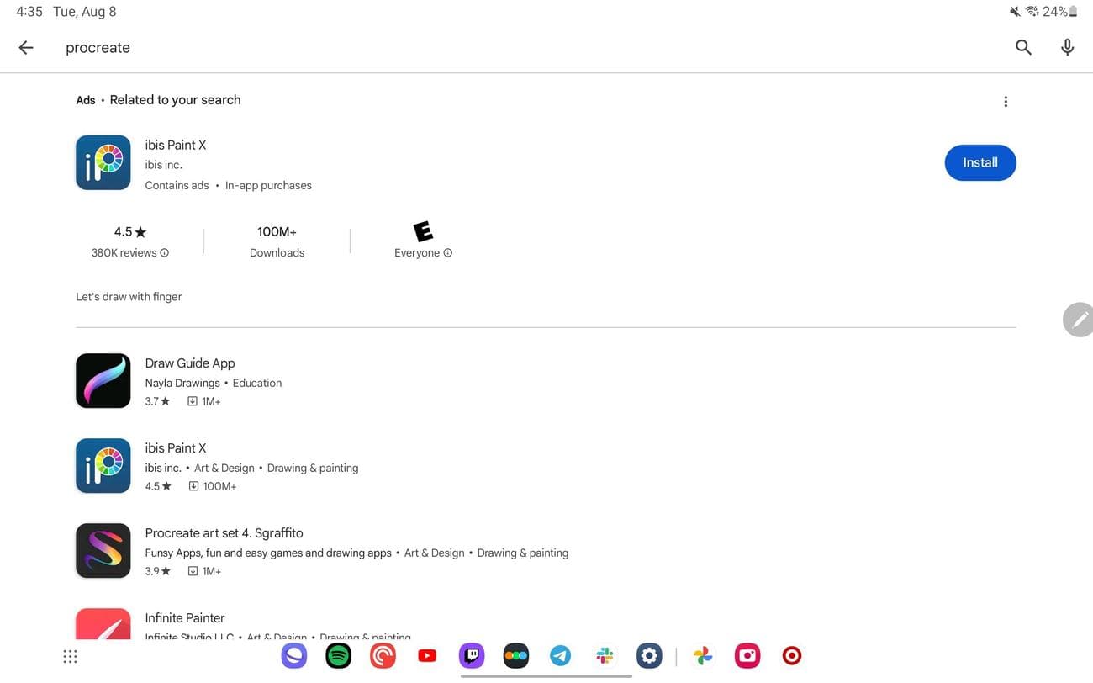Open Telegram from the taskbar

point(560,656)
